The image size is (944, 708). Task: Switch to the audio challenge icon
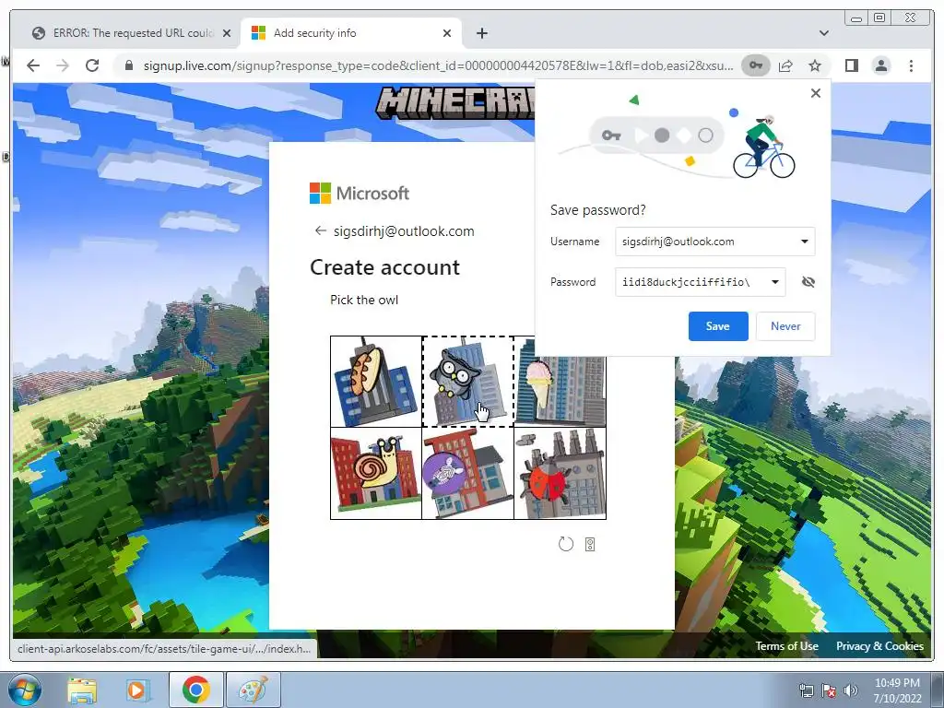590,544
